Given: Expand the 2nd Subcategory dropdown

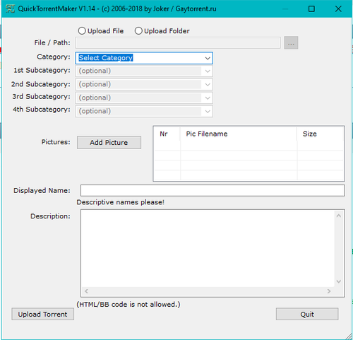Looking at the screenshot, I should point(144,84).
